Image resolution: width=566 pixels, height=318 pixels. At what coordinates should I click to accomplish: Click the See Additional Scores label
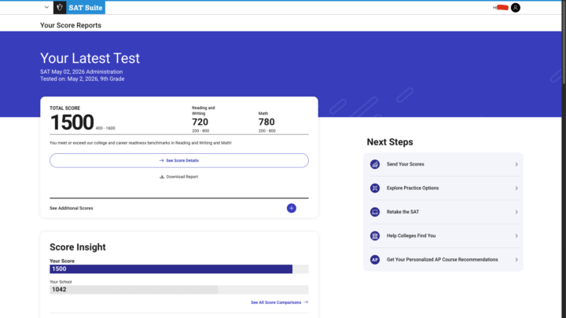[71, 208]
